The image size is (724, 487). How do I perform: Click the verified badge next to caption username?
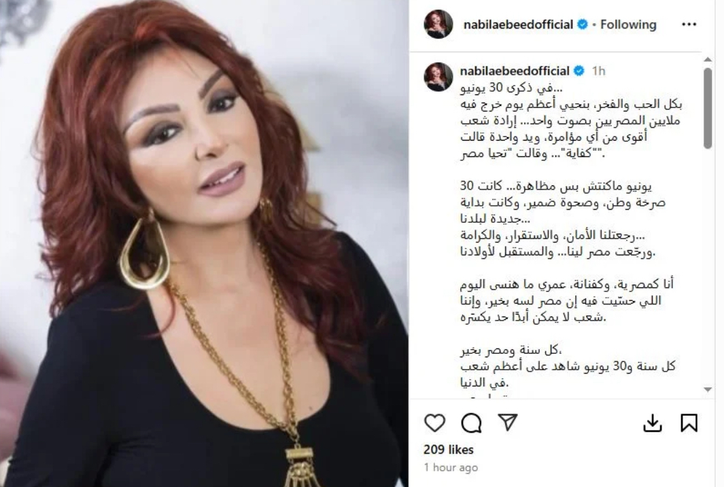coord(579,71)
